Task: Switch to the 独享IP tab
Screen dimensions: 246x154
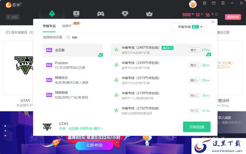Action: 67,26
